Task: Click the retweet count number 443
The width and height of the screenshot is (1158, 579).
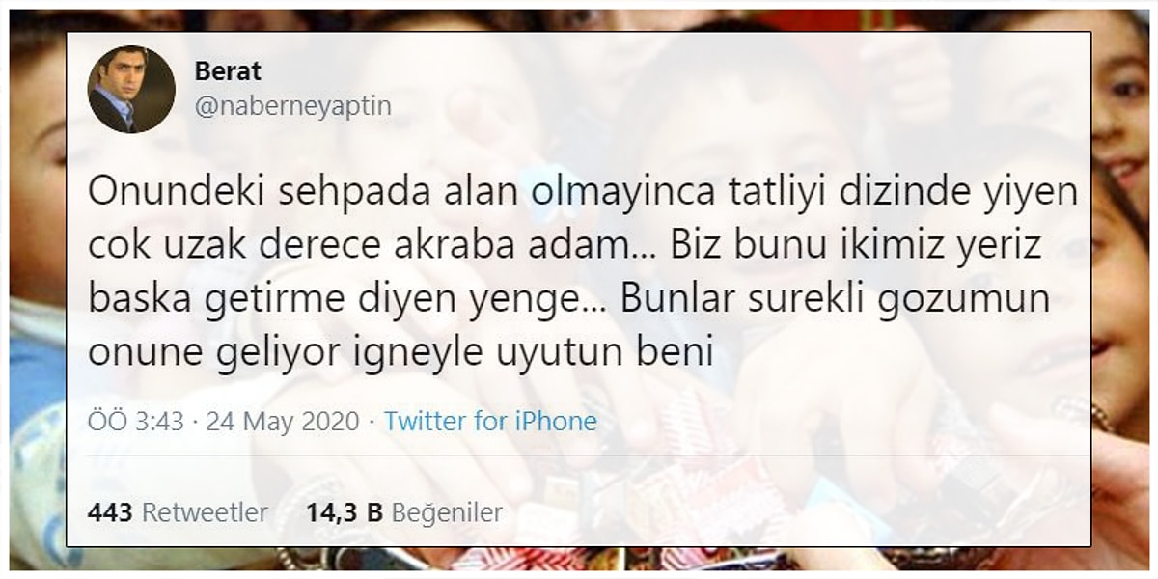Action: tap(110, 513)
